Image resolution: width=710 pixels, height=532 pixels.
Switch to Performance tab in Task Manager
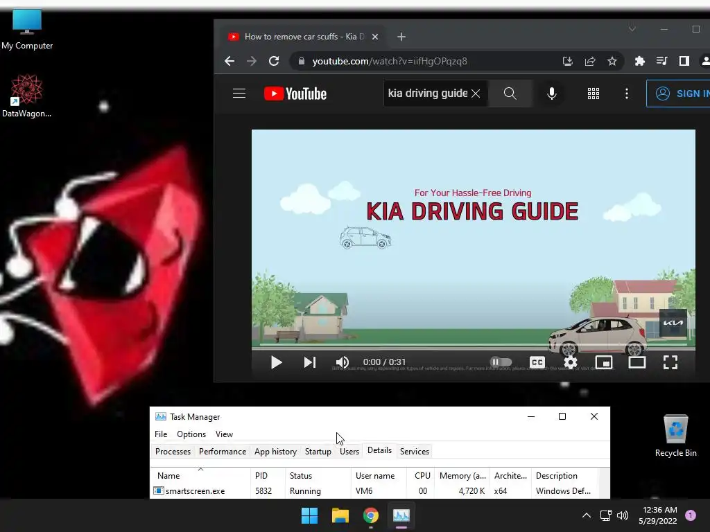223,452
